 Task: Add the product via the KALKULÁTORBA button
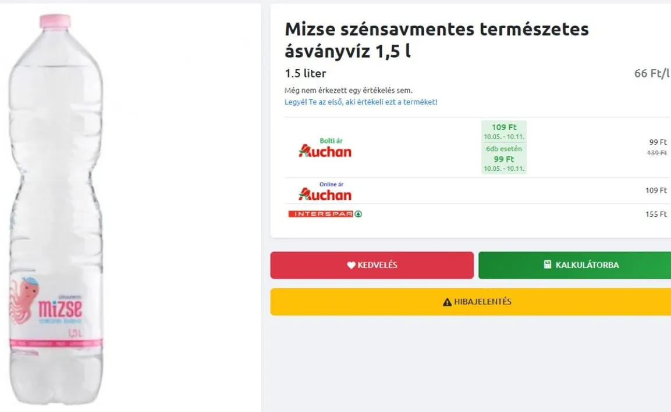(x=574, y=266)
